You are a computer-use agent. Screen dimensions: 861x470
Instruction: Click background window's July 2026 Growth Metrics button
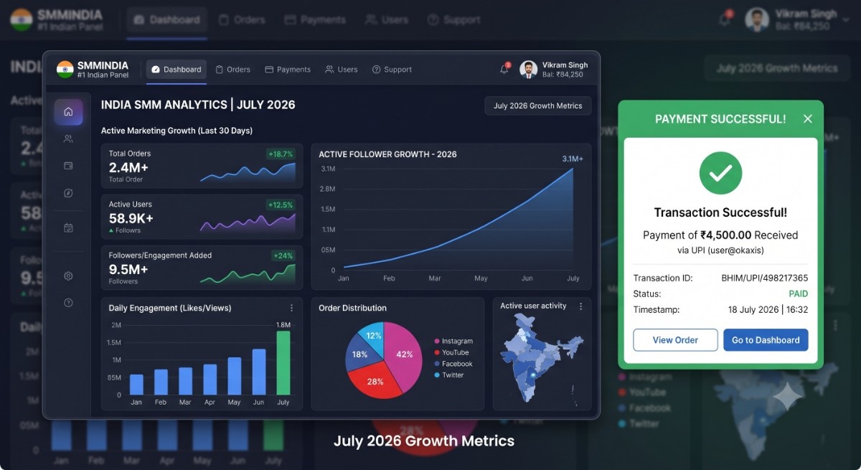(777, 68)
